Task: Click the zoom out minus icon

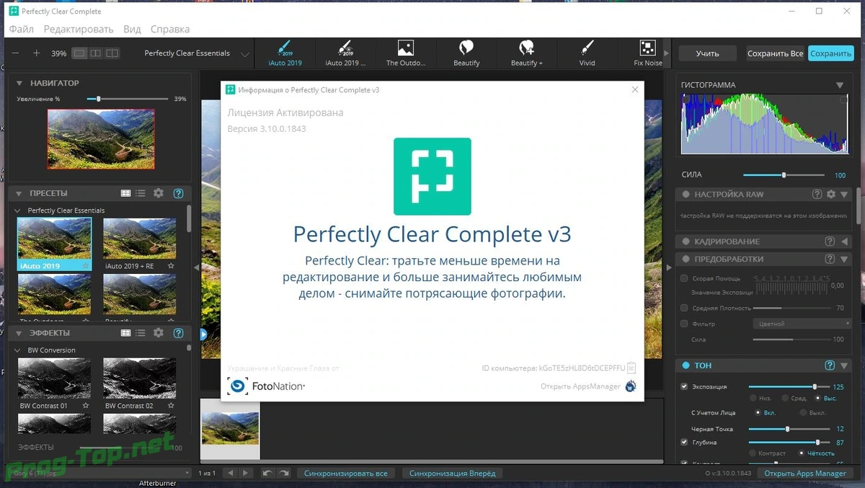Action: (x=16, y=53)
